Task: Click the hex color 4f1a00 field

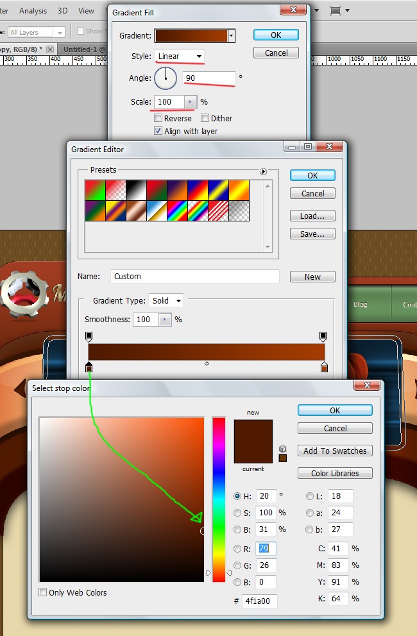Action: (x=260, y=601)
